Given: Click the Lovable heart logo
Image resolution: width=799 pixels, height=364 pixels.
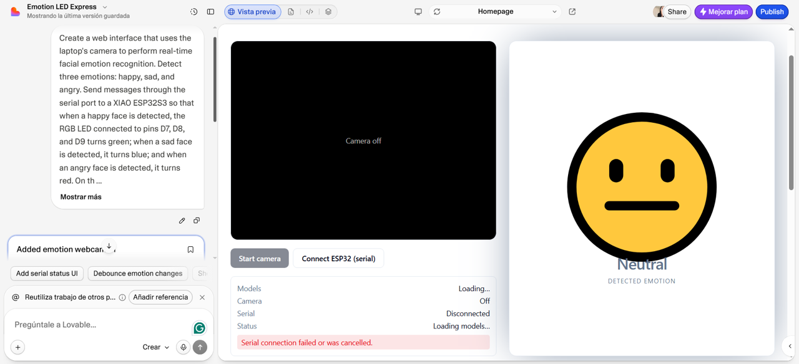Looking at the screenshot, I should (15, 11).
